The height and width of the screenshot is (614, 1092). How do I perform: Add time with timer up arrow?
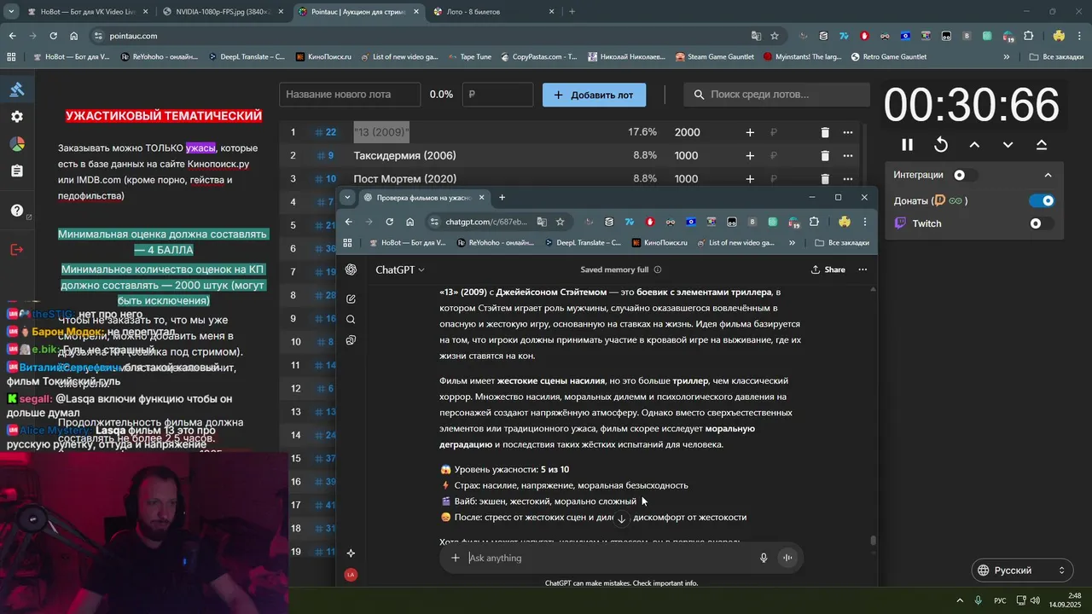point(974,145)
